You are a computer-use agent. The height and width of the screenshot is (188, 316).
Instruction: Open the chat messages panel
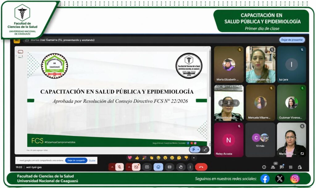[x=282, y=167]
